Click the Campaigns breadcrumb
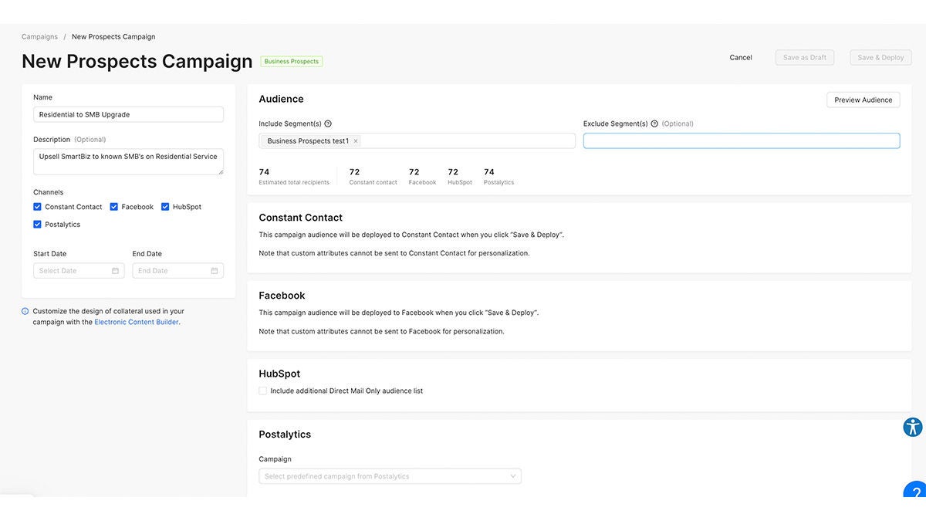Viewport: 926px width, 521px height. (39, 36)
